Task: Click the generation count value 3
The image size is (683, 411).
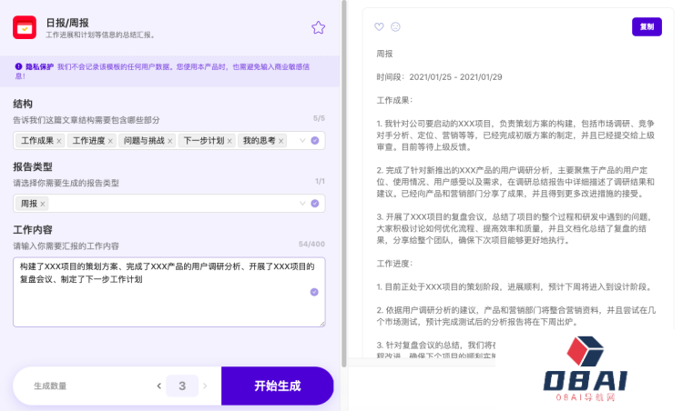Action: pos(182,386)
